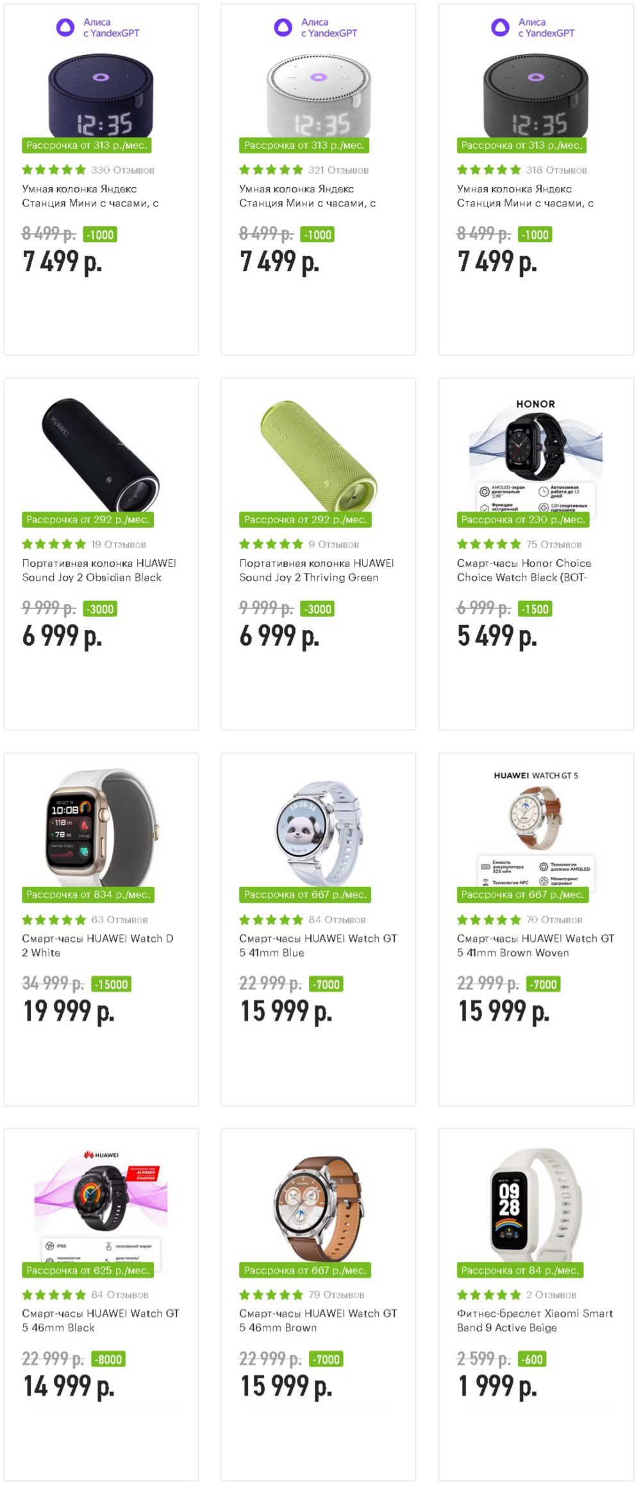The image size is (641, 1485).
Task: Open the Sound Joy 2 Obsidian Black title
Action: (x=99, y=570)
